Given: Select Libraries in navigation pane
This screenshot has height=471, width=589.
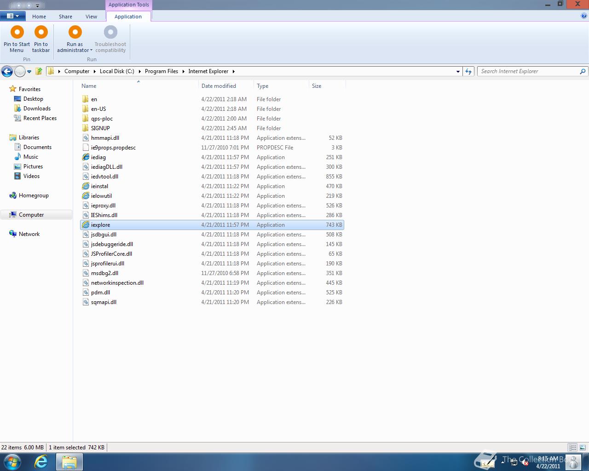Looking at the screenshot, I should tap(29, 138).
